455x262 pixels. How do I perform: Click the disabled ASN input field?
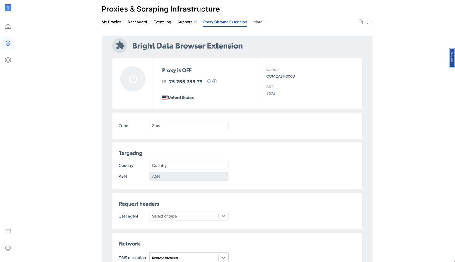coord(189,176)
